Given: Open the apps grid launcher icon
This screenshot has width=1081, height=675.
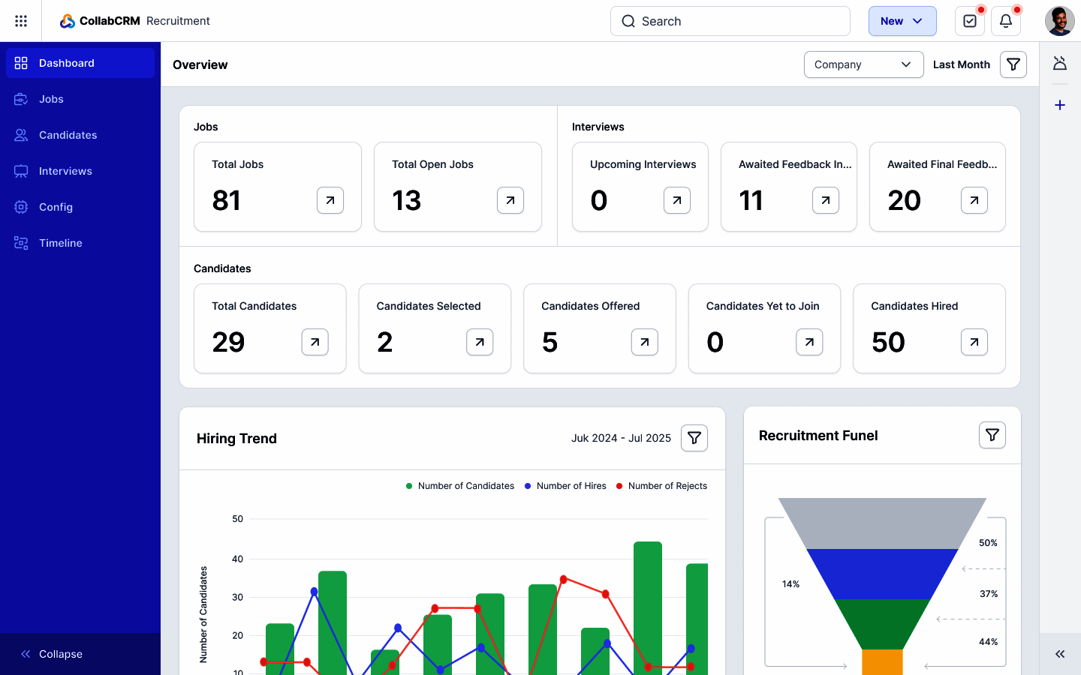Looking at the screenshot, I should click(21, 21).
